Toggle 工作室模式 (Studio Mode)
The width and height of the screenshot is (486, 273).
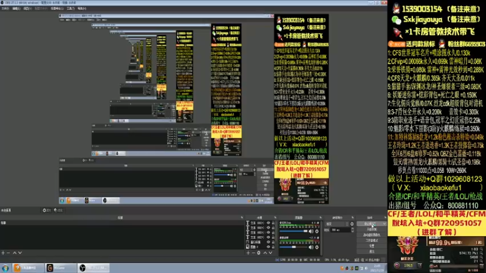(372, 240)
